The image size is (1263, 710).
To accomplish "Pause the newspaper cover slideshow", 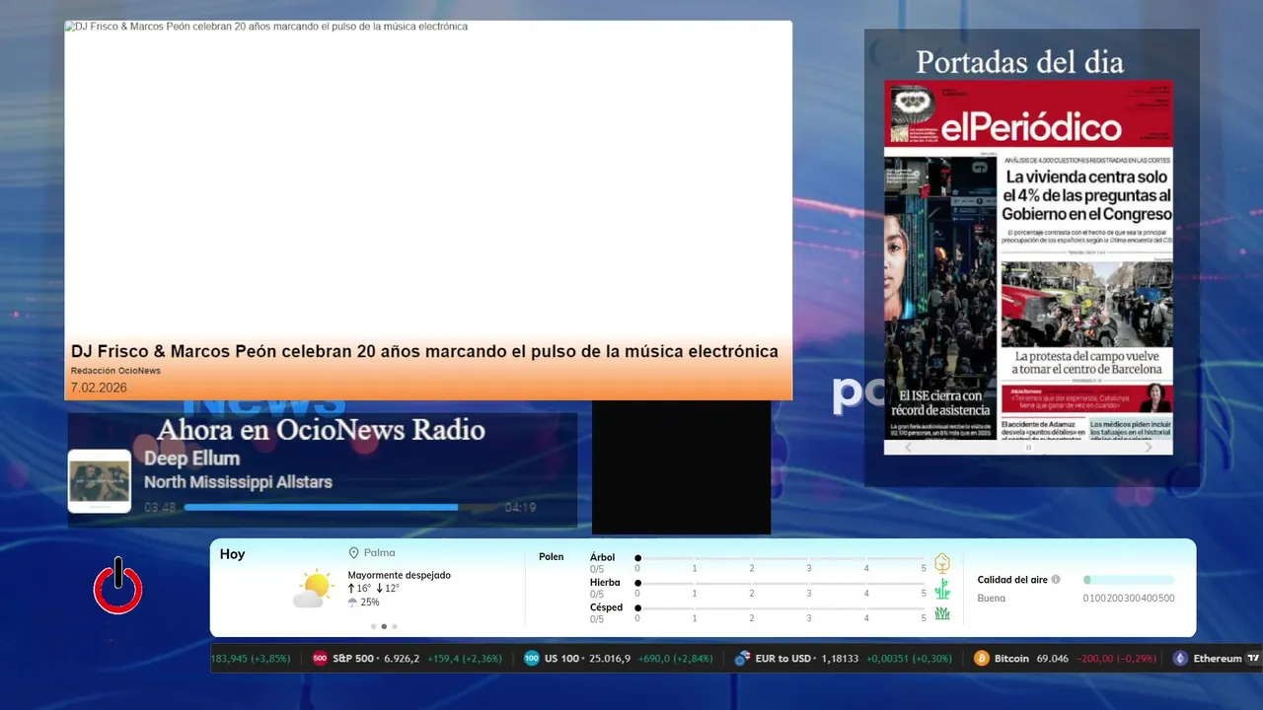I will coord(1028,448).
